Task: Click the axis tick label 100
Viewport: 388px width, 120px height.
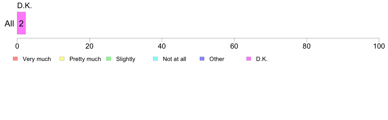Action: (379, 46)
